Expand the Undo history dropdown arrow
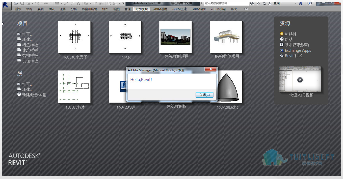The image size is (343, 179). pyautogui.click(x=42, y=3)
